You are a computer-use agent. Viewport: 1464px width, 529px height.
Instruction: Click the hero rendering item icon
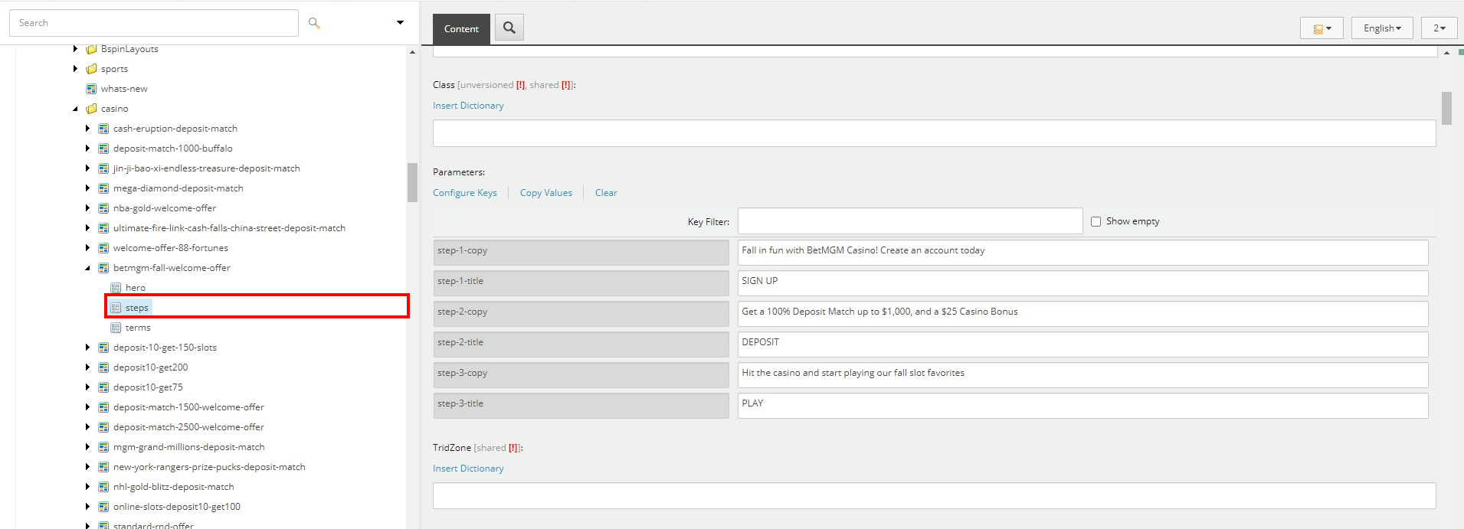(116, 288)
